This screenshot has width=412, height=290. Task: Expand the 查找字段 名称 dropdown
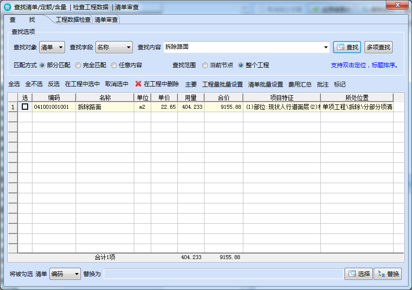click(114, 47)
